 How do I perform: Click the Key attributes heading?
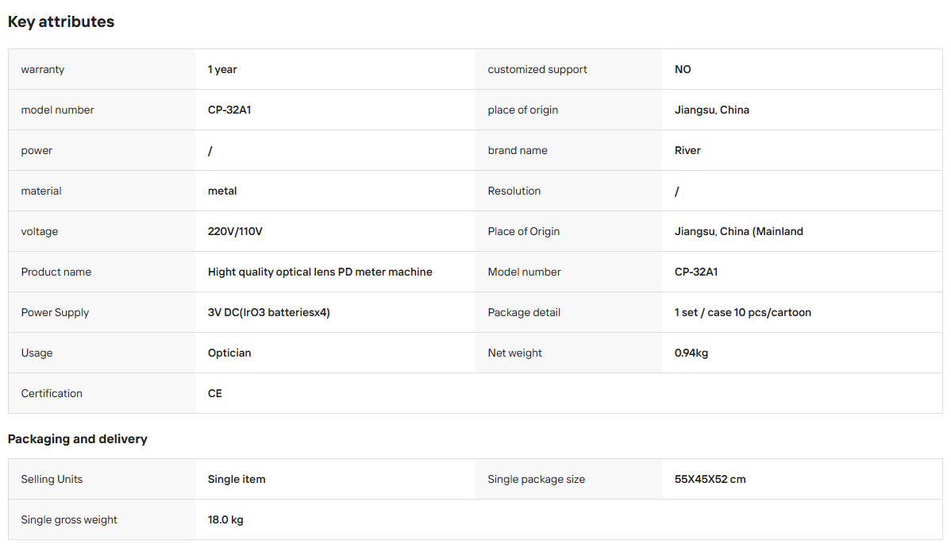[60, 22]
